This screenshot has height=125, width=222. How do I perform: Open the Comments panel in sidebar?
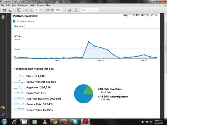(x=3, y=108)
